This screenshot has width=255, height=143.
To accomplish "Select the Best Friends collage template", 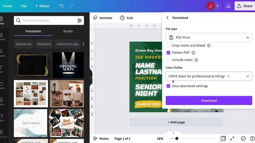I will point(67,123).
